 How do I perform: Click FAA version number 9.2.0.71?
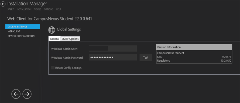pos(227,57)
